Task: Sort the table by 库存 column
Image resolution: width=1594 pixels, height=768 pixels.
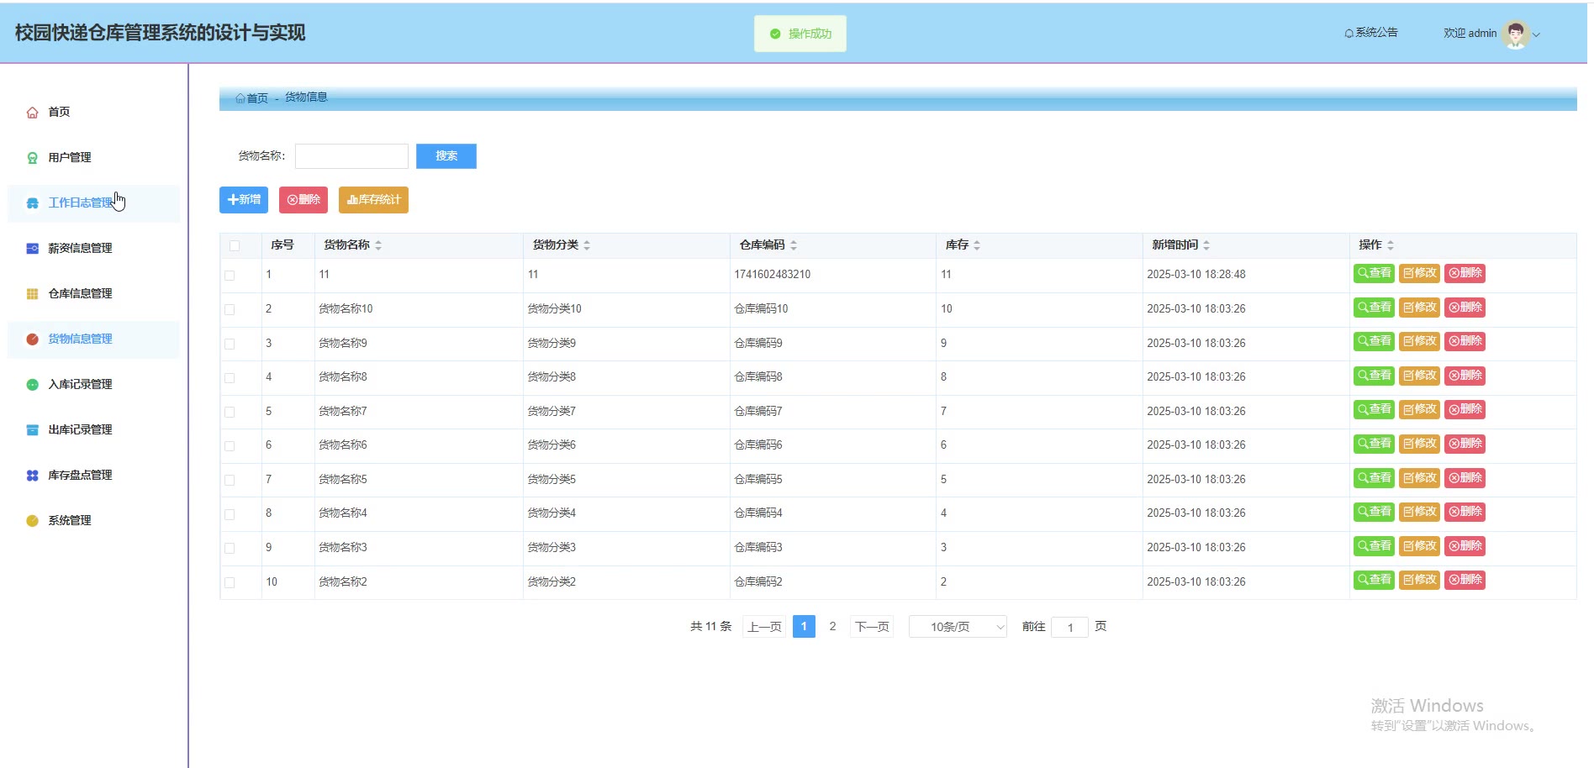Action: pyautogui.click(x=976, y=245)
